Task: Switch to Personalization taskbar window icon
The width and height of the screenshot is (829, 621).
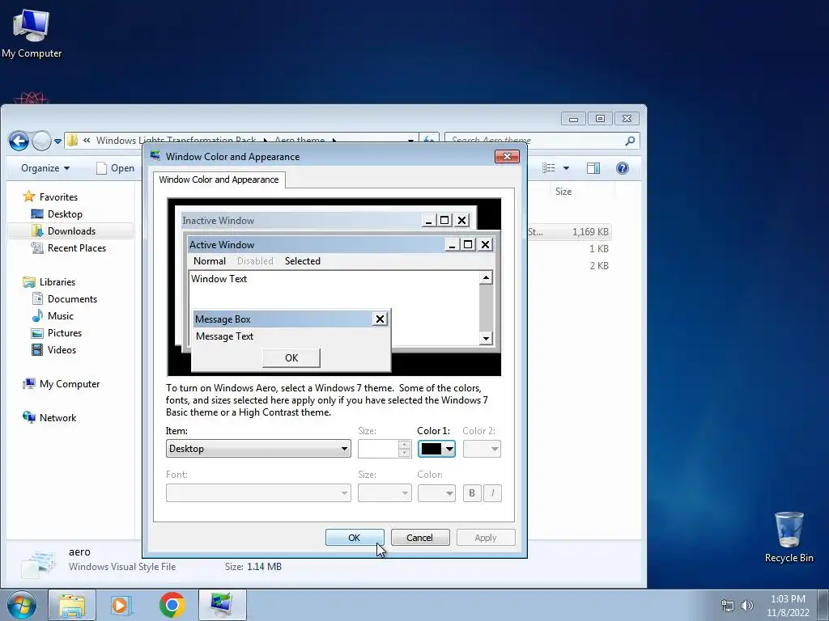Action: pyautogui.click(x=222, y=605)
